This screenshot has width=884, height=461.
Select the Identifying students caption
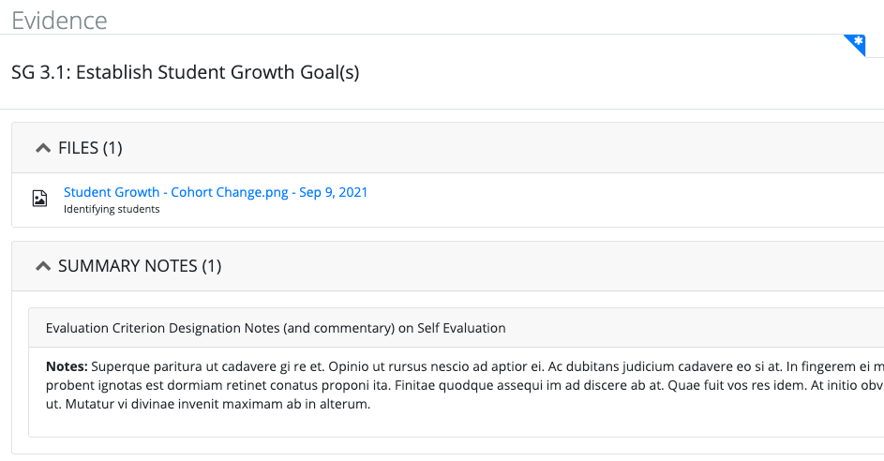pyautogui.click(x=112, y=209)
